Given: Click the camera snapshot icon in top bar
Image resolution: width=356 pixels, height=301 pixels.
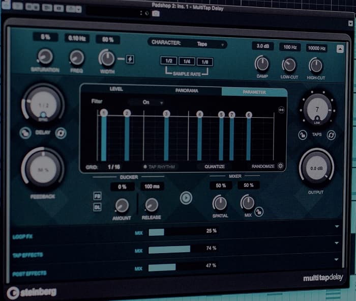Looking at the screenshot, I should click(x=156, y=14).
